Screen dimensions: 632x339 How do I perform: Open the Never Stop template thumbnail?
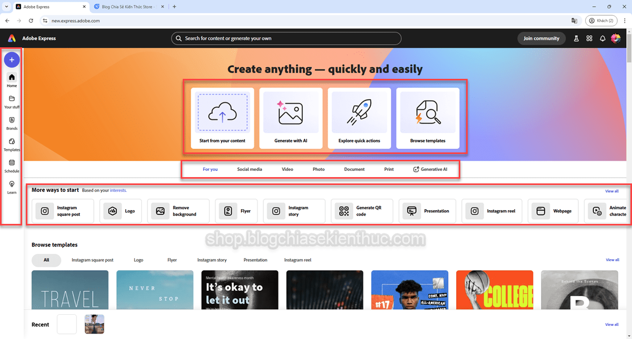(x=155, y=290)
